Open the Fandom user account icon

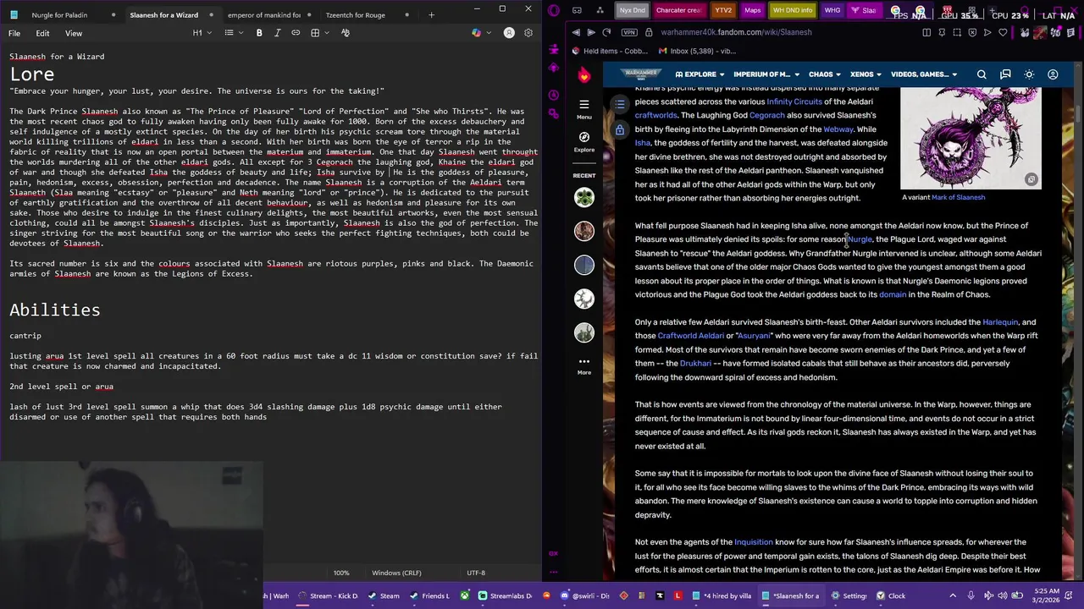pyautogui.click(x=1053, y=74)
